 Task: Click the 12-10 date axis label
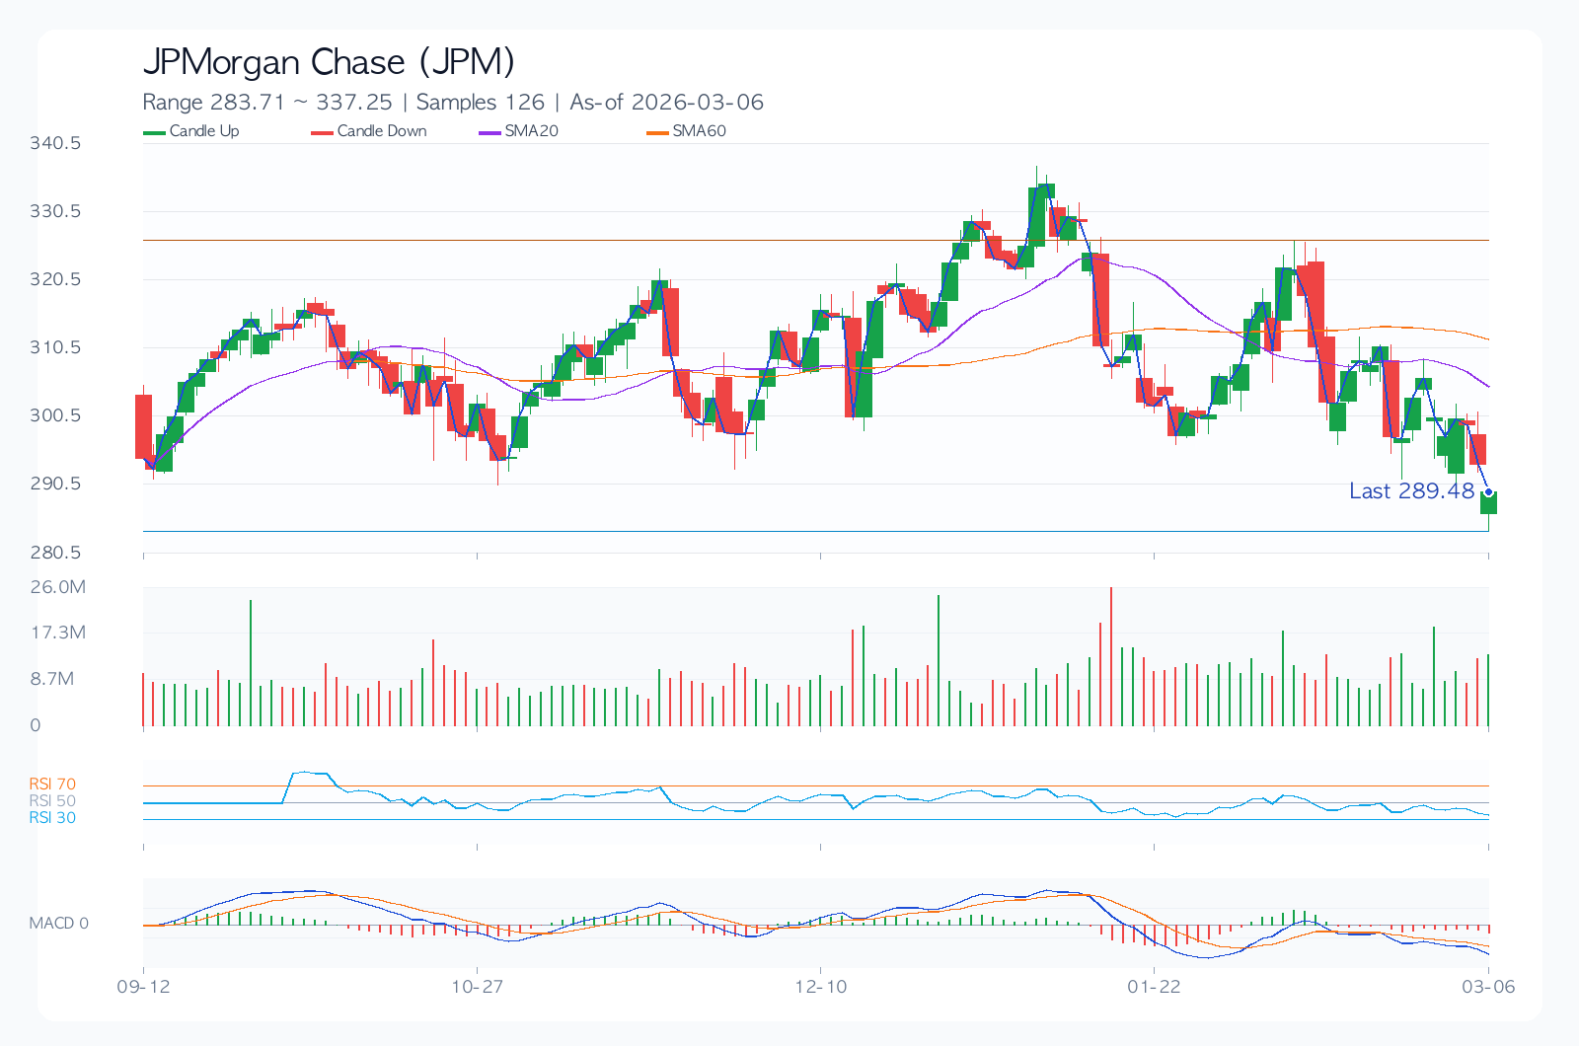click(821, 987)
